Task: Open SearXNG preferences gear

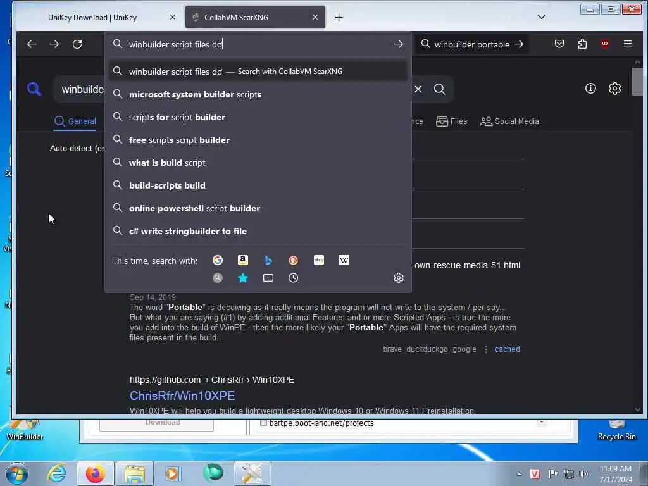Action: 615,89
